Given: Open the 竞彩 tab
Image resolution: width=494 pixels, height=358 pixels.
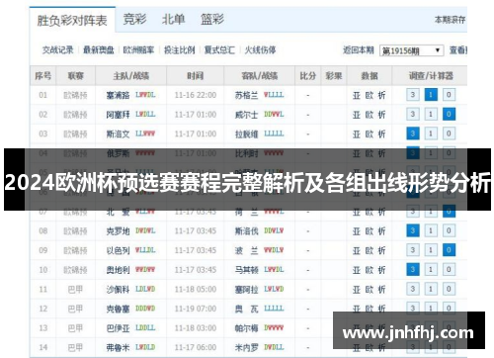Looking at the screenshot, I should click(x=134, y=20).
